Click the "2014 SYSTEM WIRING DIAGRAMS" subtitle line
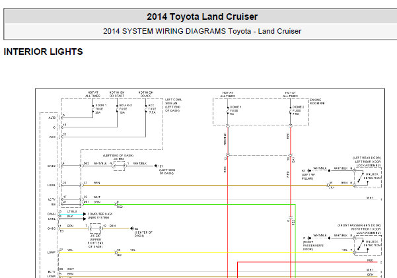This screenshot has width=397, height=278. click(202, 31)
